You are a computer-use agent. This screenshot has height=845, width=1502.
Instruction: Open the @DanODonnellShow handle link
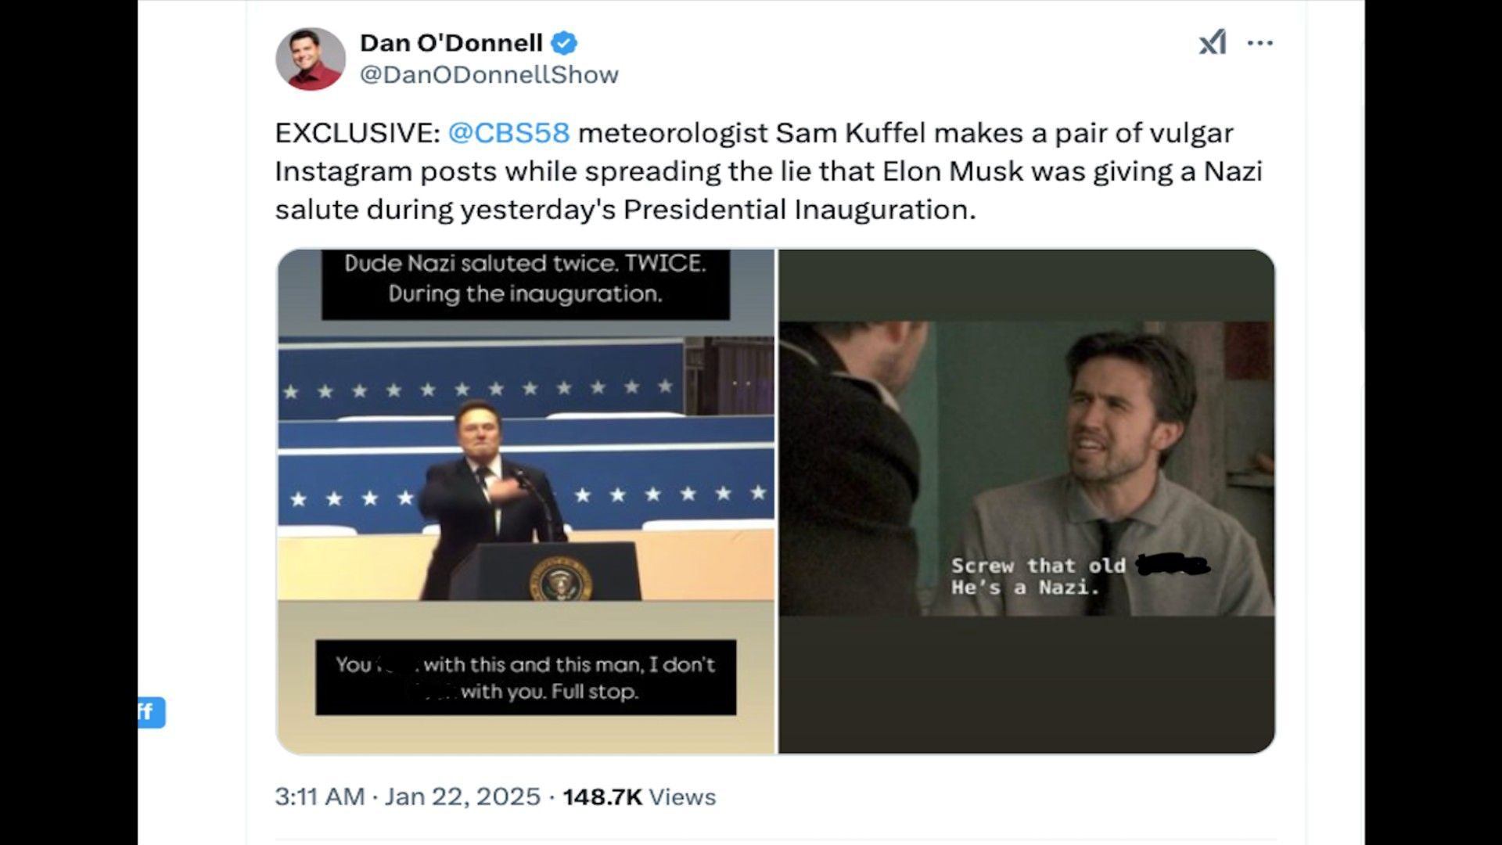[489, 74]
